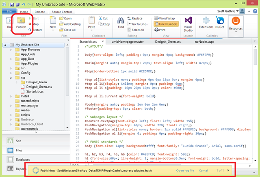Expand the Designit_Green folder
Image resolution: width=260 pixels, height=177 pixels.
[16, 82]
